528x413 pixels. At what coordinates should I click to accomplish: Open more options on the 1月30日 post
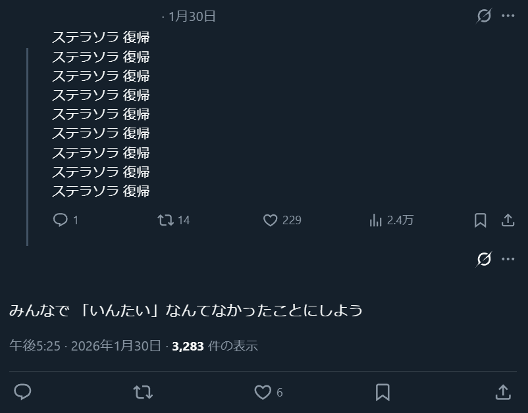pyautogui.click(x=508, y=16)
